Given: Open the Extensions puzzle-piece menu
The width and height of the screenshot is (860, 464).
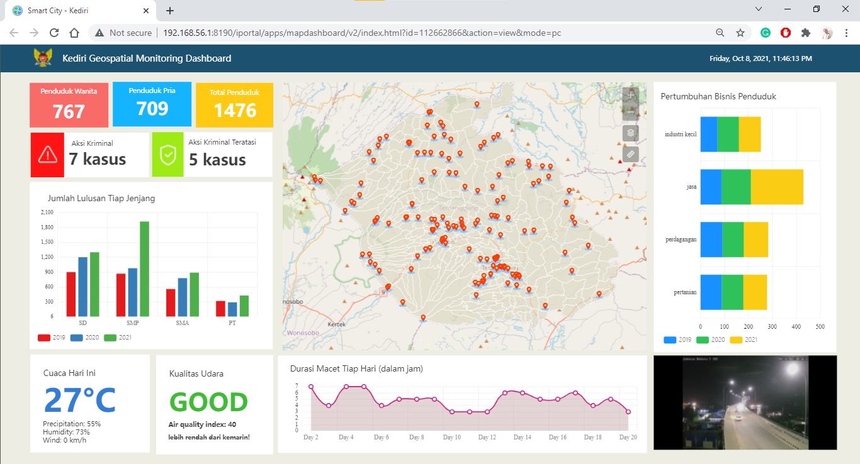Looking at the screenshot, I should coord(805,33).
